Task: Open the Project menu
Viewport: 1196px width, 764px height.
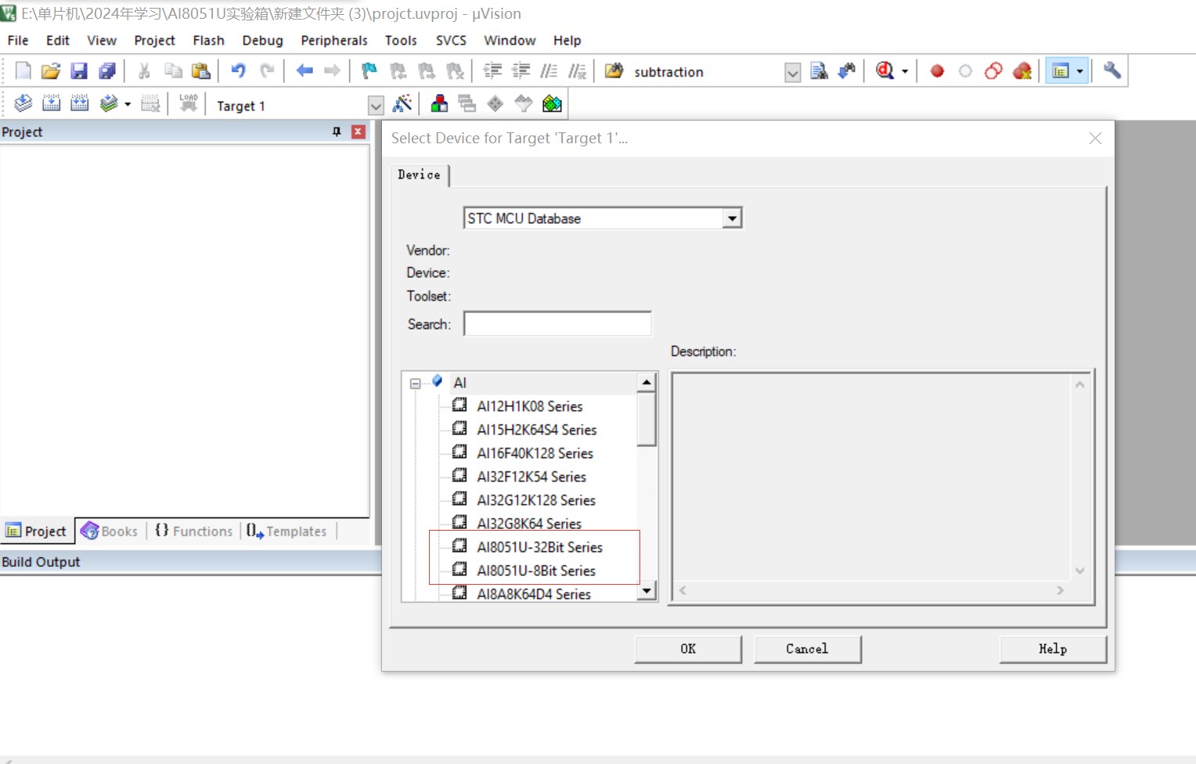Action: point(154,40)
